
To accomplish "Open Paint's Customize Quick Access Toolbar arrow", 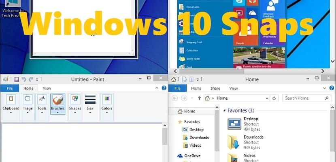I will [x=37, y=80].
